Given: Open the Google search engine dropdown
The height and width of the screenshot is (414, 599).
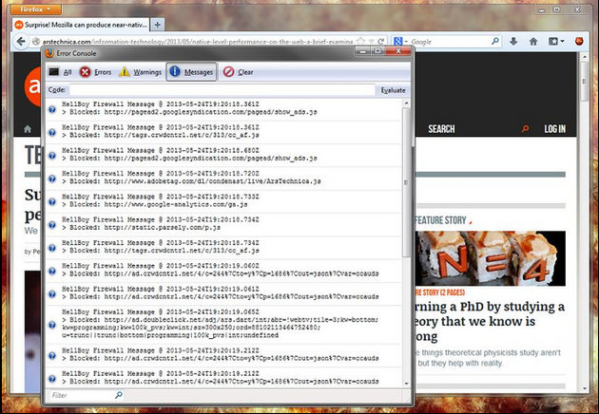Looking at the screenshot, I should coord(400,41).
